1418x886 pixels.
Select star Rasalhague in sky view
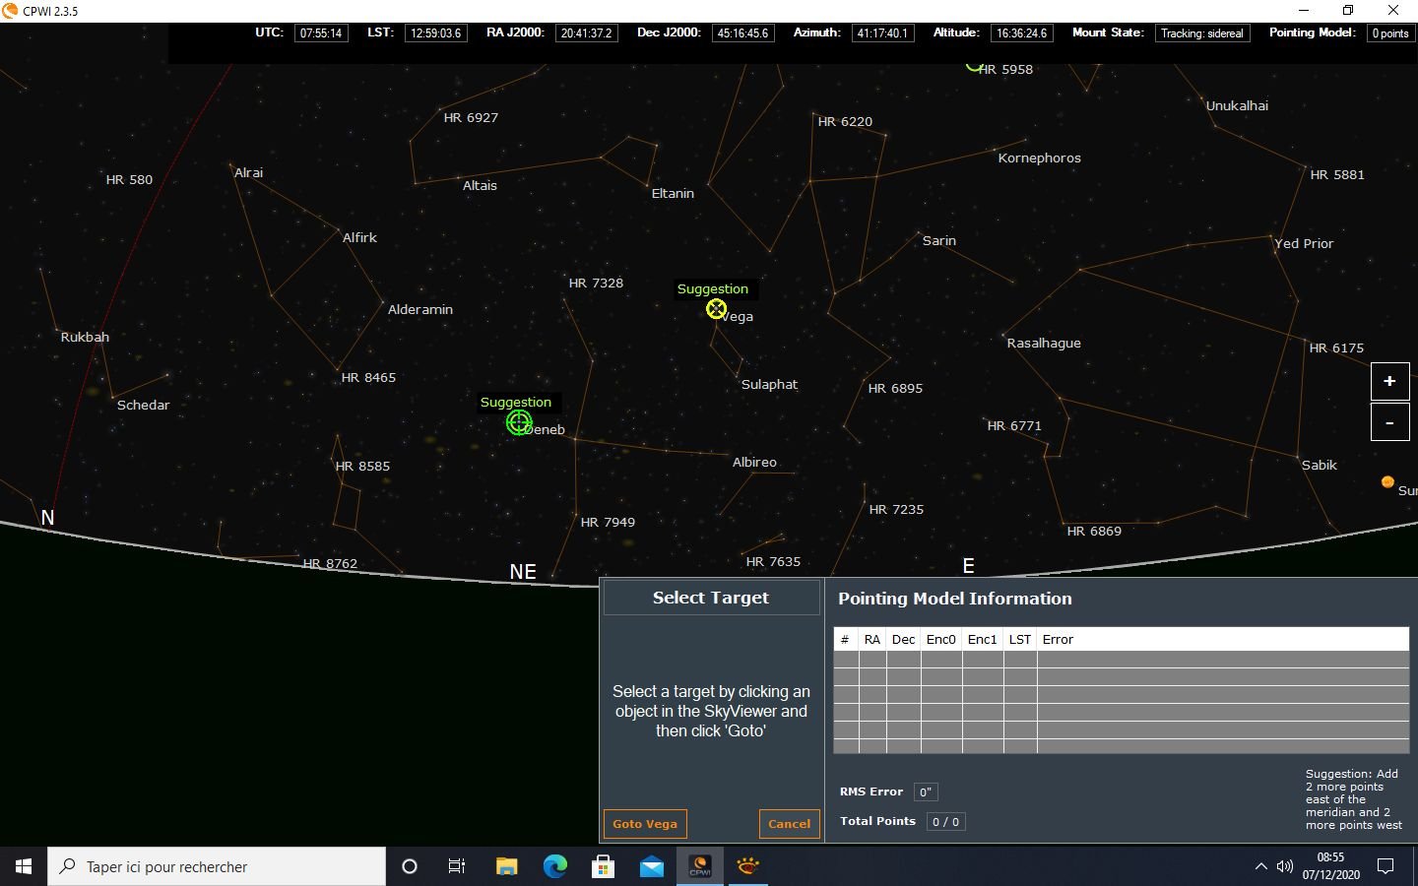[1044, 344]
